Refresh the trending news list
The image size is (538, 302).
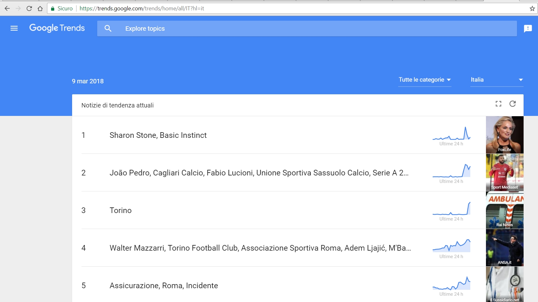(513, 104)
